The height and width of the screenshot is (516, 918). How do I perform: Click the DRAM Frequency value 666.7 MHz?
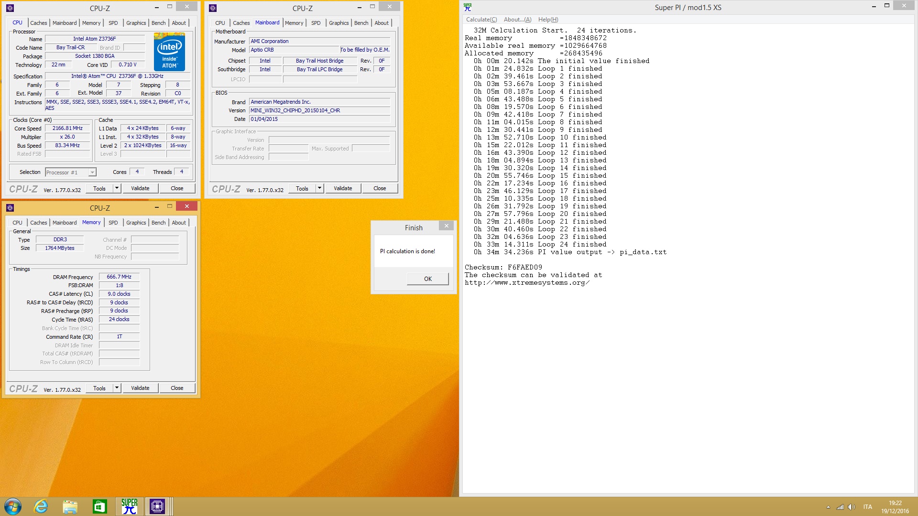[119, 277]
